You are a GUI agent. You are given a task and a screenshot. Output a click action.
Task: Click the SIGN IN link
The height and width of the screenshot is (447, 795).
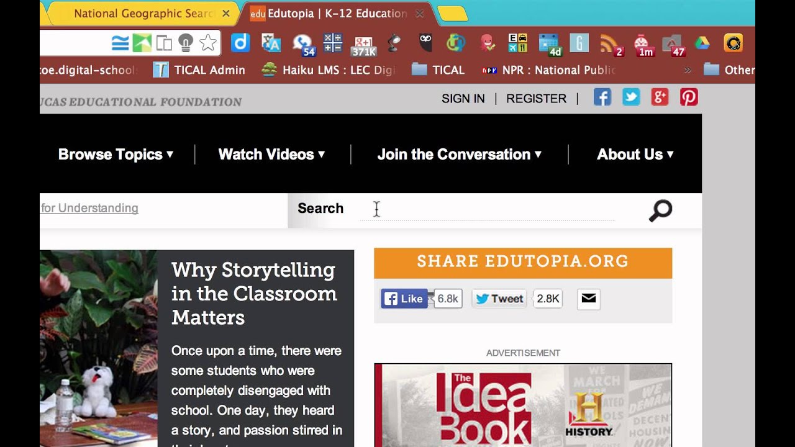pyautogui.click(x=463, y=99)
